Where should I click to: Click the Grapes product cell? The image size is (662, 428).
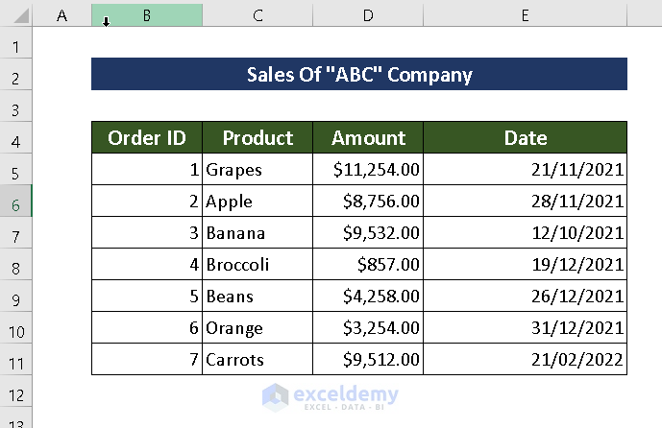pos(257,170)
